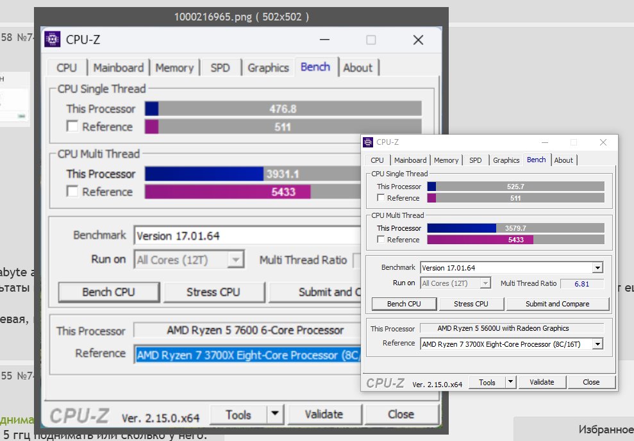Minimize the small CPU-Z window

[545, 142]
